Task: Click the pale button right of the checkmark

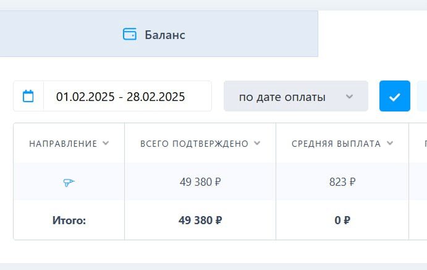Action: point(422,96)
